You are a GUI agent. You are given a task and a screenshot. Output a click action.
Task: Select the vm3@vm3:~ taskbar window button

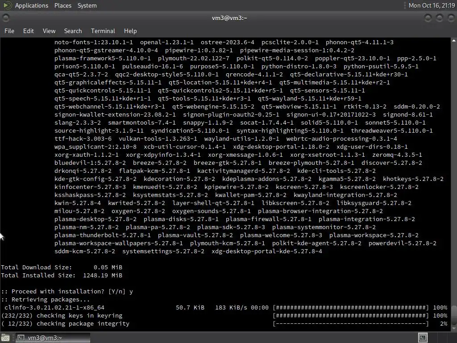coord(53,338)
